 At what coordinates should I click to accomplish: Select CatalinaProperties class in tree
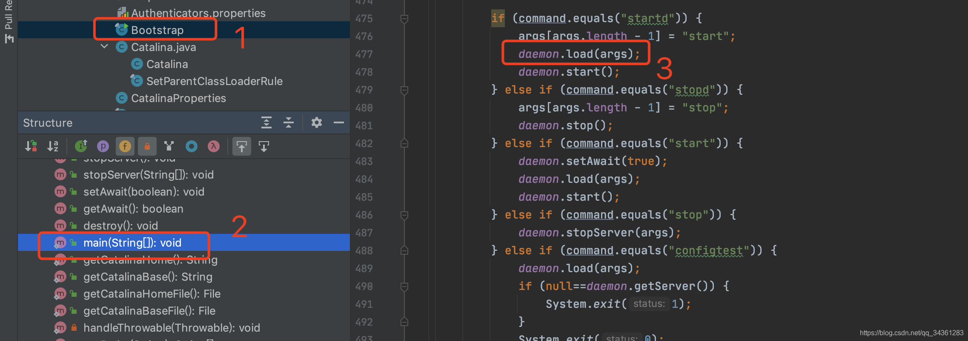tap(178, 98)
